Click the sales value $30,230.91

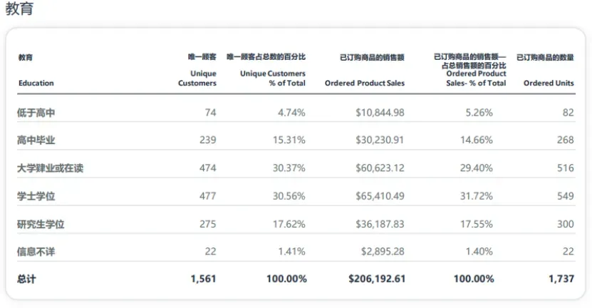380,140
